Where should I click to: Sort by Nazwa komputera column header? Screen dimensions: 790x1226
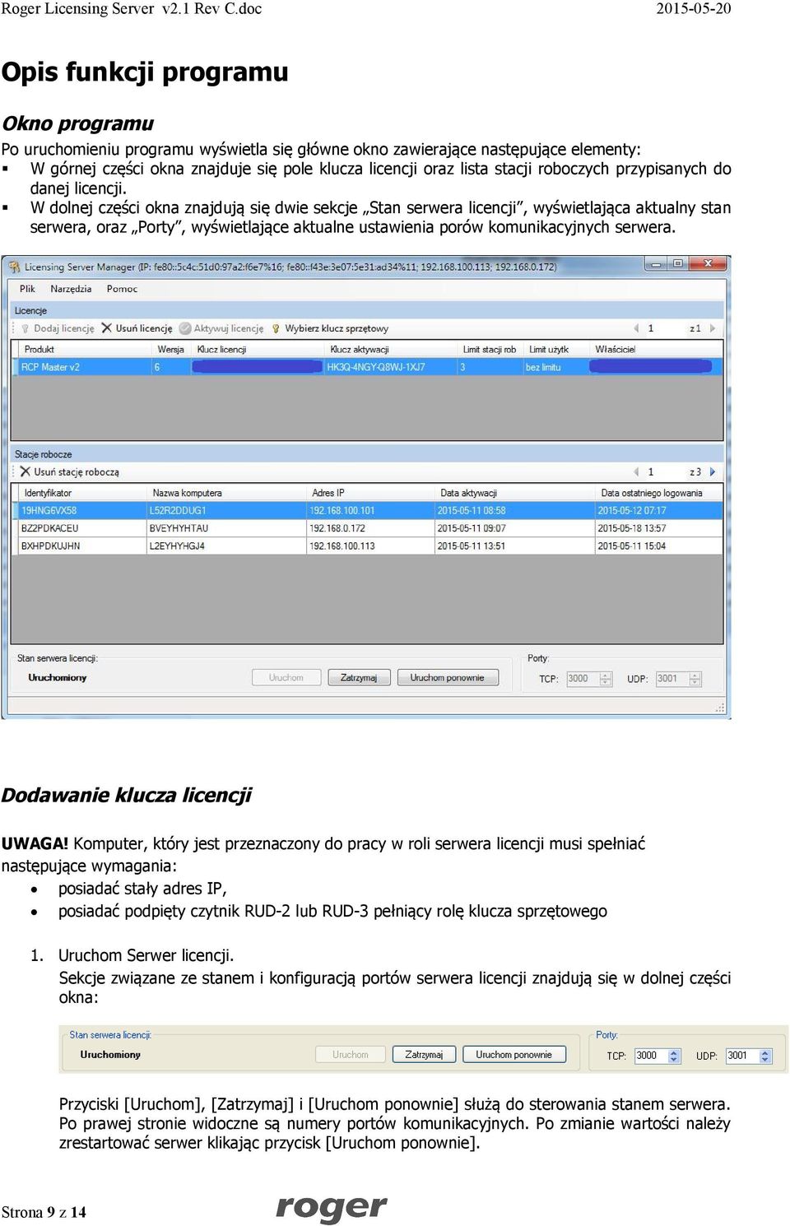point(226,494)
